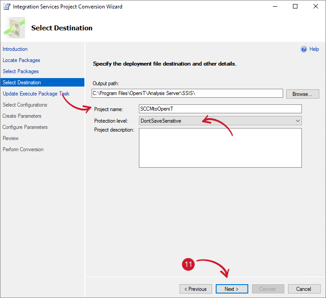Click the Project name label
Viewport: 326px width, 298px height.
pos(109,109)
